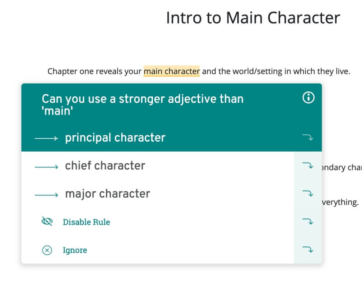
Task: Click the circled X Ignore icon
Action: [47, 250]
